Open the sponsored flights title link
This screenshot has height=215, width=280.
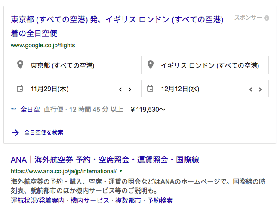click(x=117, y=26)
